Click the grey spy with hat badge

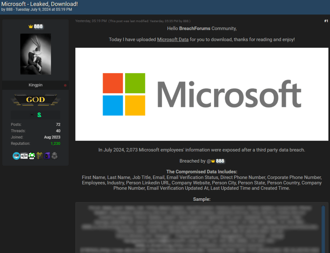tap(54, 156)
